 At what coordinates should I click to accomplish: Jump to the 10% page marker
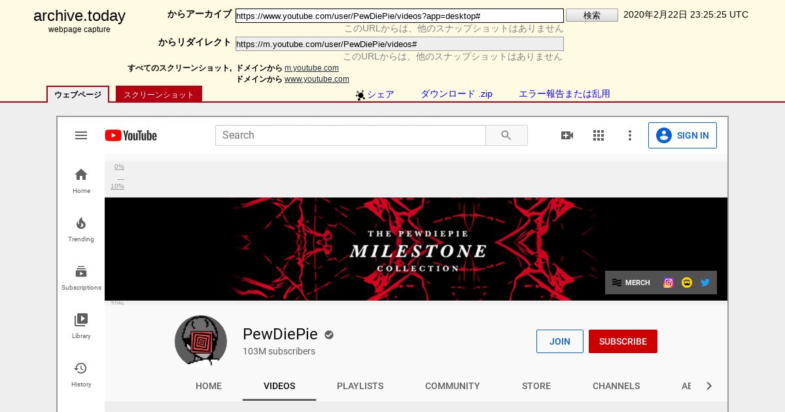click(118, 186)
